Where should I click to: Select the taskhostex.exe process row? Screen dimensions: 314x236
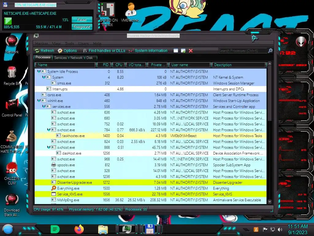point(150,136)
